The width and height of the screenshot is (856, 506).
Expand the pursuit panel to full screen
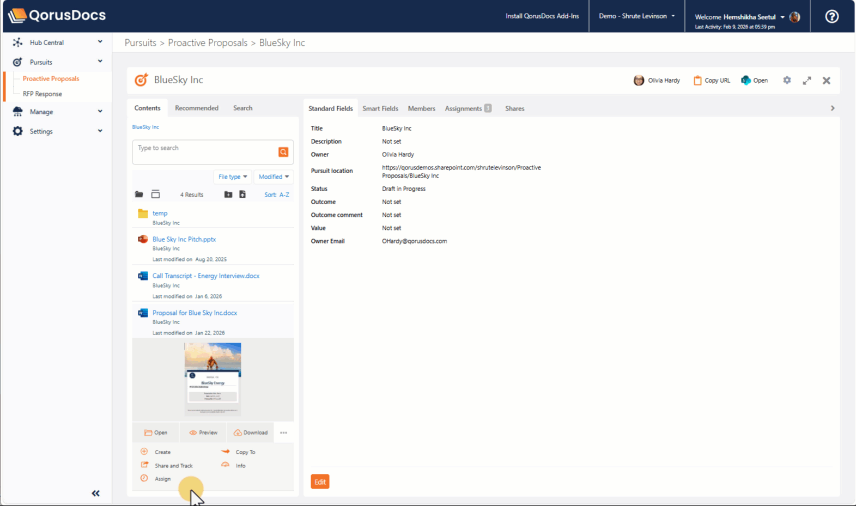coord(807,80)
